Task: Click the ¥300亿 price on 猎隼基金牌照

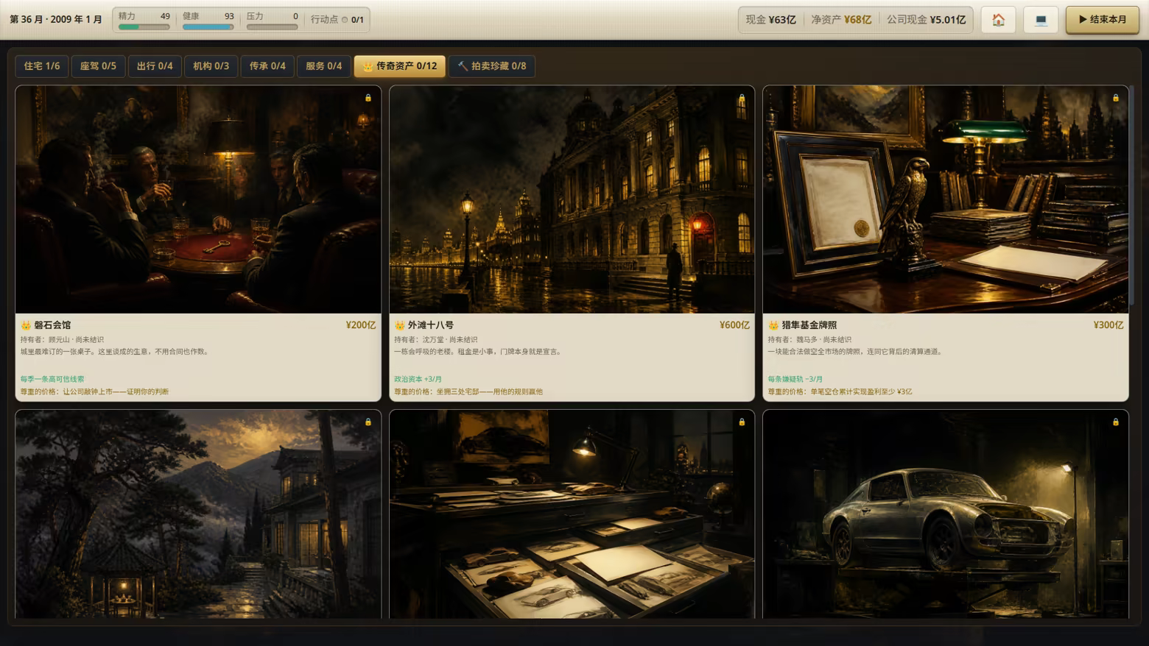Action: (1108, 325)
